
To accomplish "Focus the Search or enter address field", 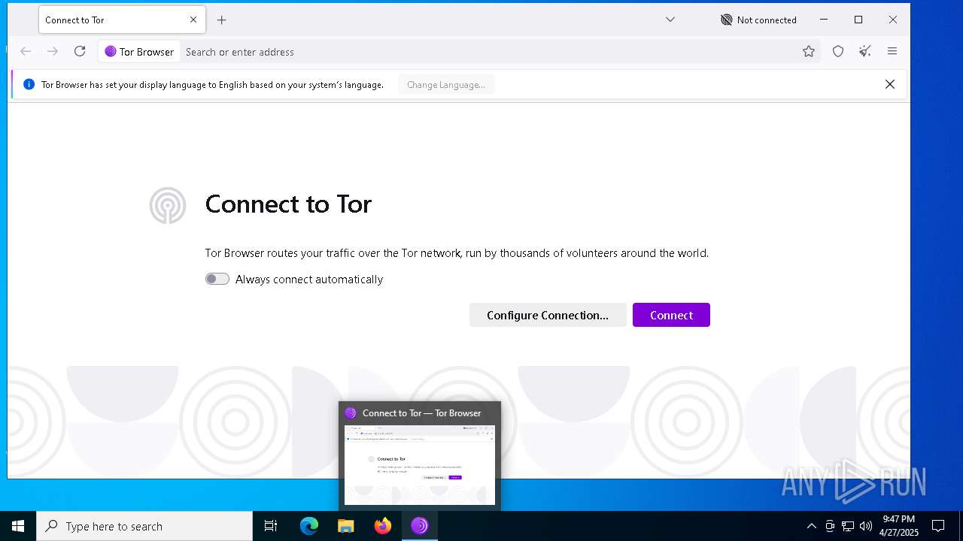I will (x=489, y=52).
